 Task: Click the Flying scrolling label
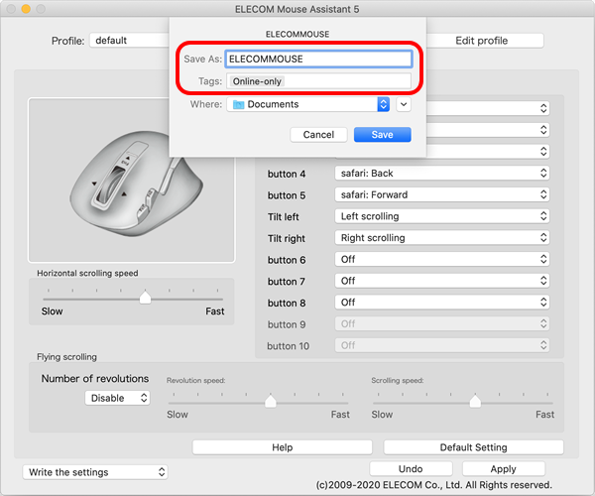[66, 357]
